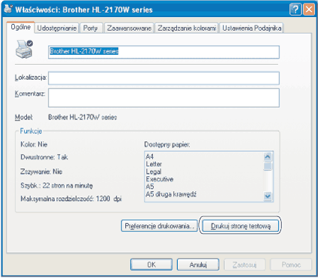Image resolution: width=320 pixels, height=278 pixels.
Task: Click the Drukuj stronę testową button
Action: pos(240,226)
